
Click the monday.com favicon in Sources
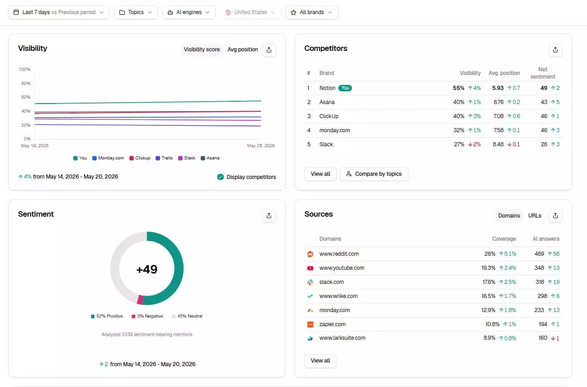311,310
